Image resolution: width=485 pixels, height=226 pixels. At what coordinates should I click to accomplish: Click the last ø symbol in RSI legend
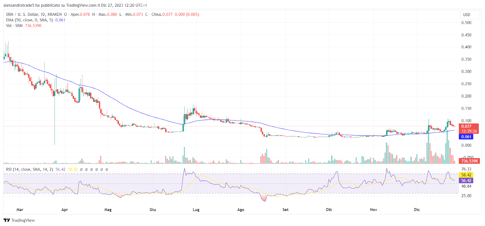click(107, 170)
